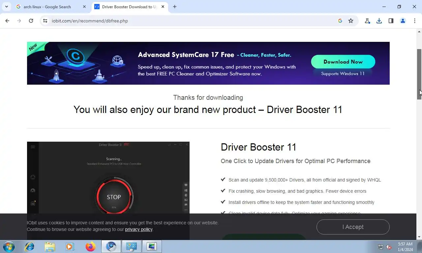Restore down the Chrome window
The width and height of the screenshot is (422, 253).
[x=399, y=7]
